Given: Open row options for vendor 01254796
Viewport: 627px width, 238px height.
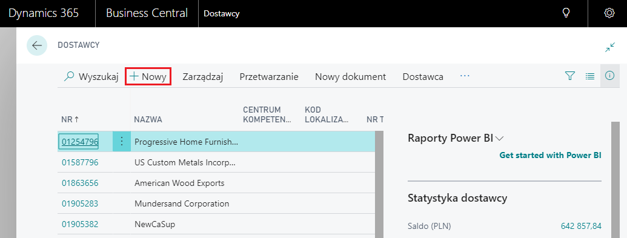Looking at the screenshot, I should (x=122, y=141).
